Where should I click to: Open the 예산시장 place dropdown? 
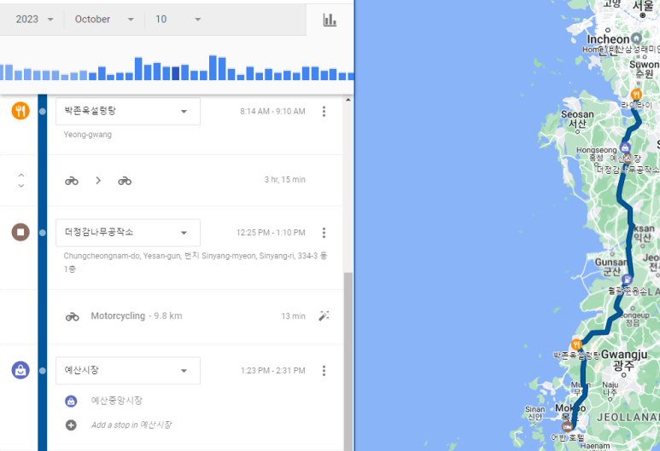(x=128, y=370)
